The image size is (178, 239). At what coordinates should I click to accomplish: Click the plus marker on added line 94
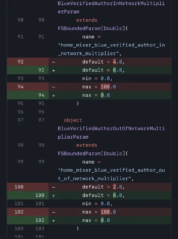(53, 96)
